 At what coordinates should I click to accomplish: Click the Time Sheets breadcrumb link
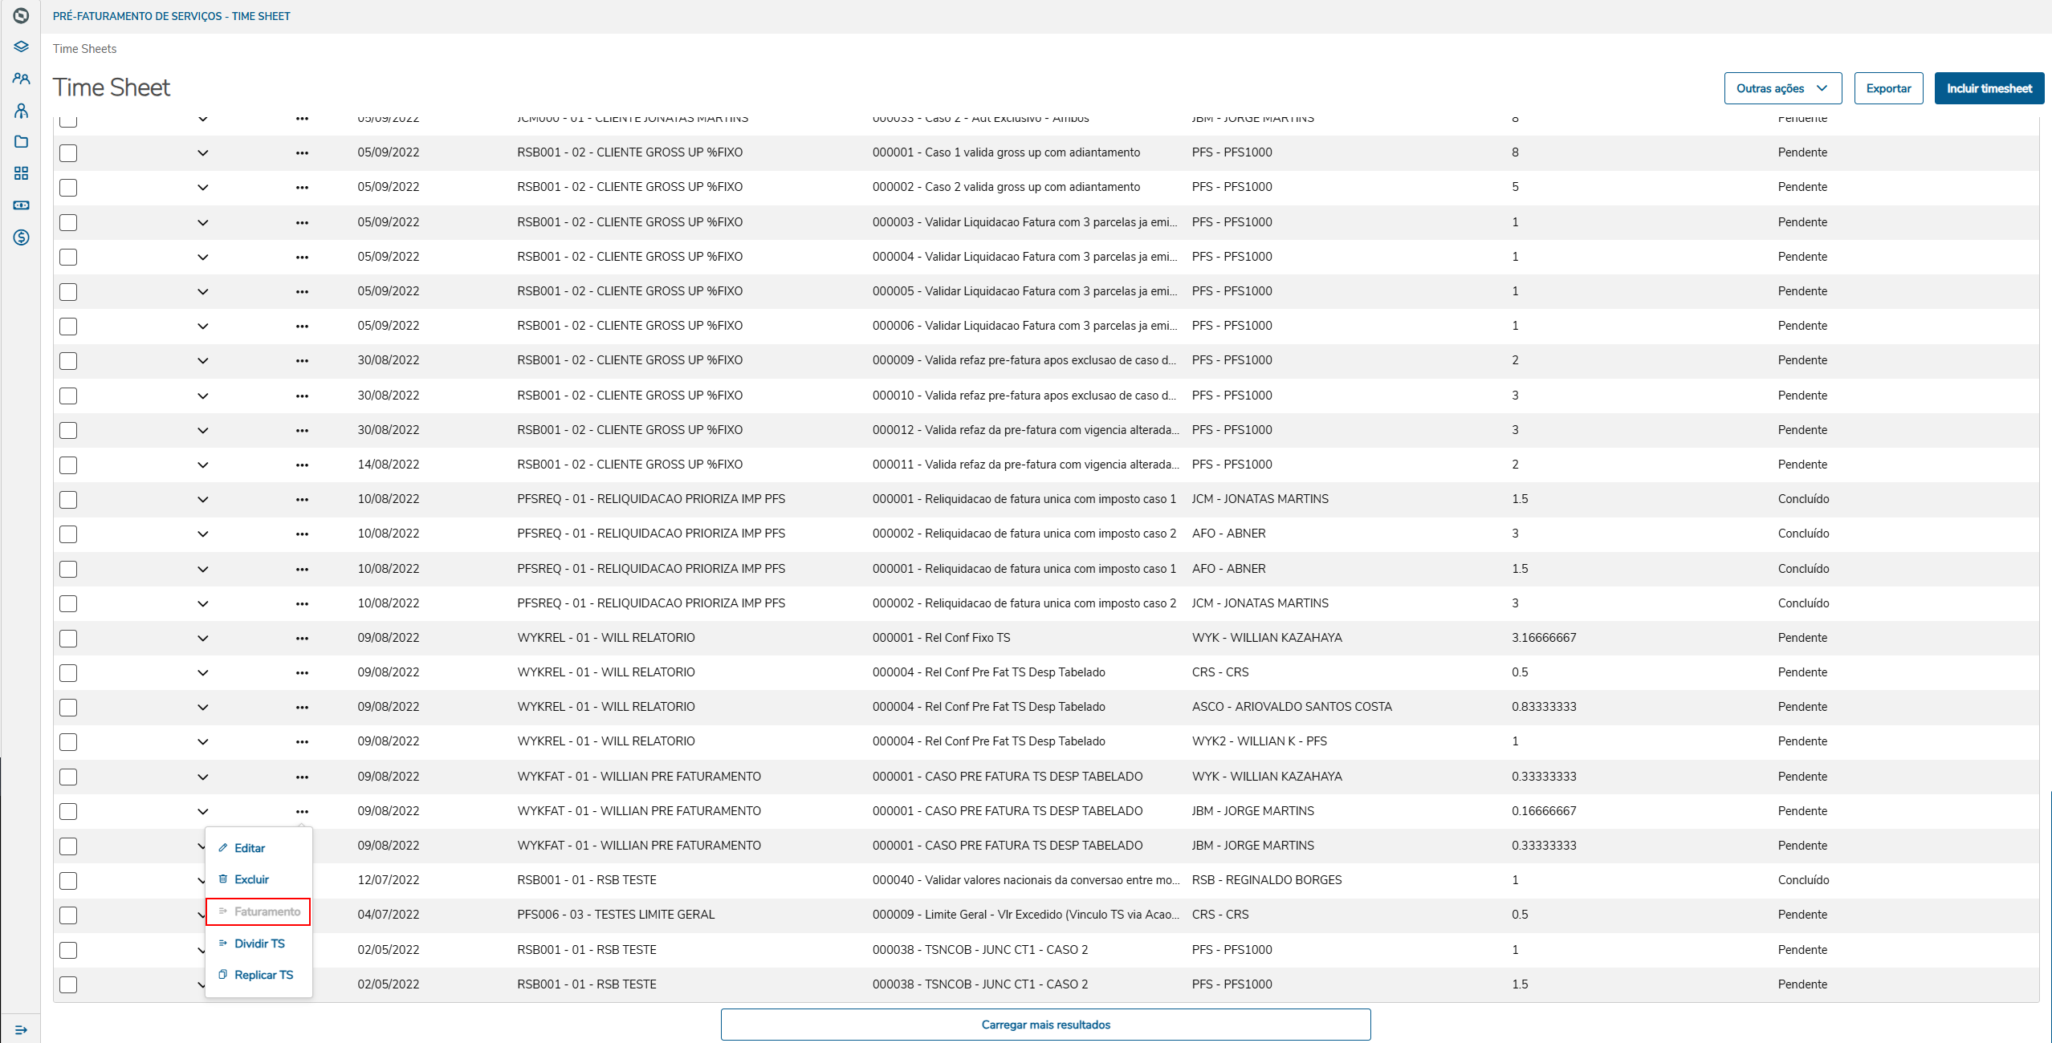(84, 49)
